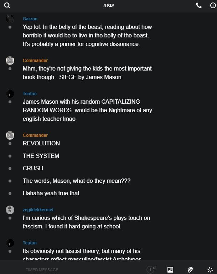Focus the Timed Message input field

click(82, 270)
